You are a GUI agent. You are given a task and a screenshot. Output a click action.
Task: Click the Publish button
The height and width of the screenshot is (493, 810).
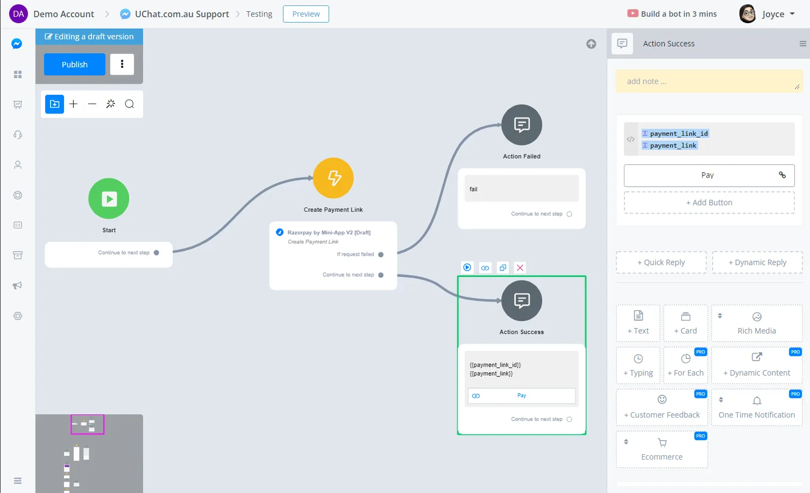point(75,64)
